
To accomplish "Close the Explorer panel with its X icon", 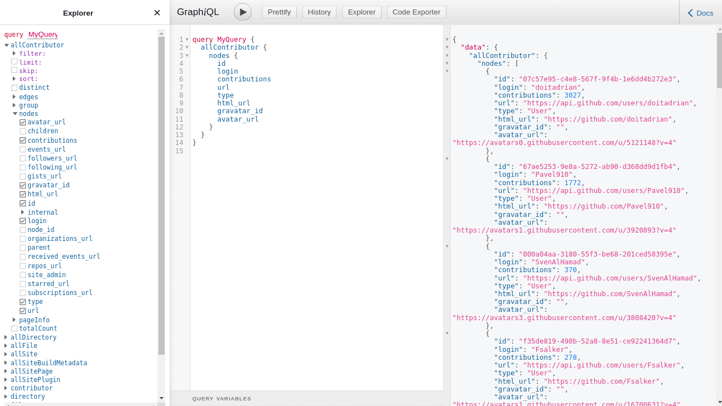I will 157,12.
